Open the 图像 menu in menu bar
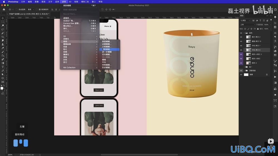This screenshot has width=278, height=156. click(x=36, y=2)
